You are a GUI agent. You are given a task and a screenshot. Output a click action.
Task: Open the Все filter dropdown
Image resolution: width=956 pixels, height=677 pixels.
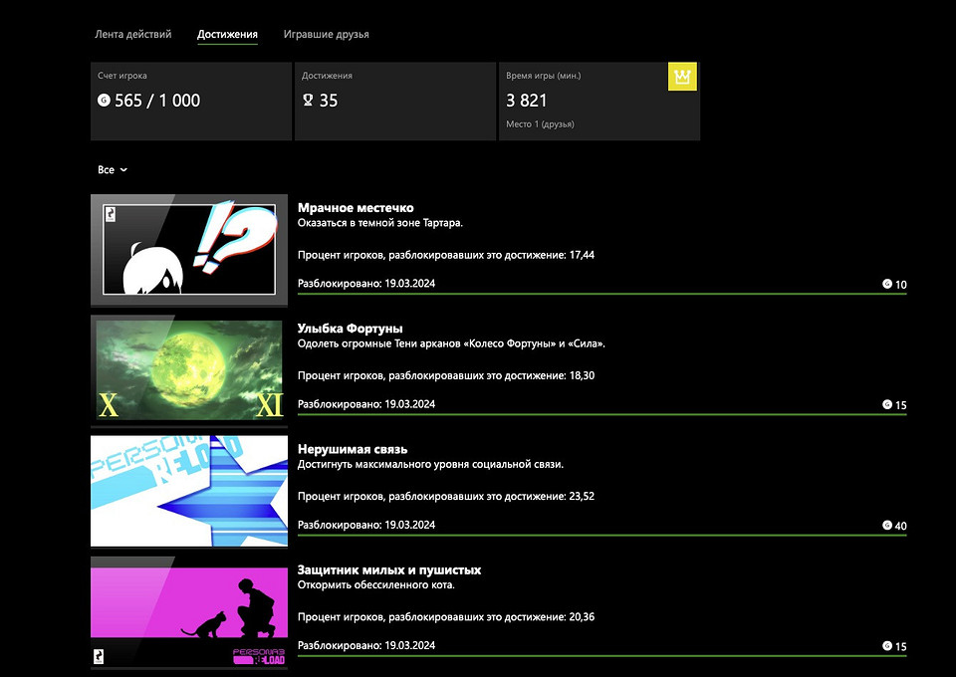click(x=113, y=170)
